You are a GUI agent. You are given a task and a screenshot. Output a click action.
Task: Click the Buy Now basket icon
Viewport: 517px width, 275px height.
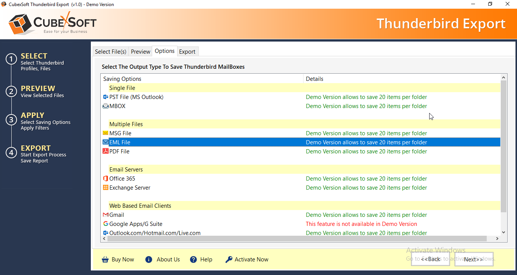coord(105,260)
